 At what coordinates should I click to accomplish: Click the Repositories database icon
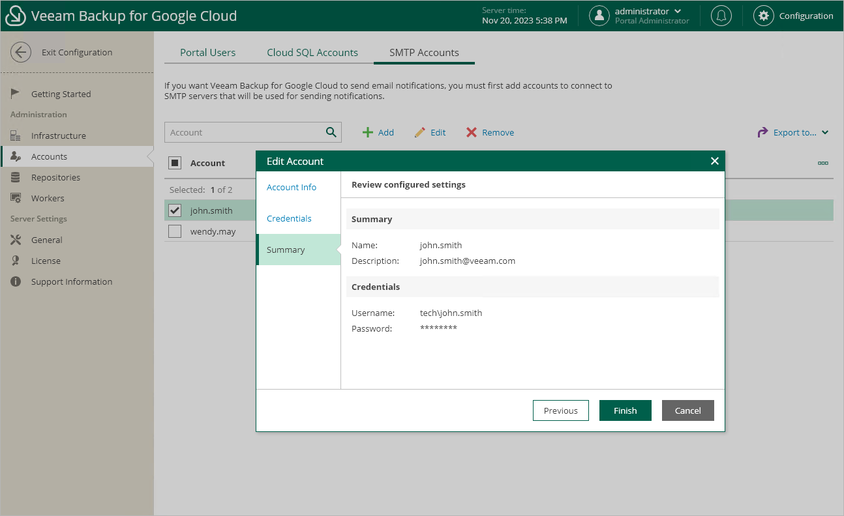[16, 177]
